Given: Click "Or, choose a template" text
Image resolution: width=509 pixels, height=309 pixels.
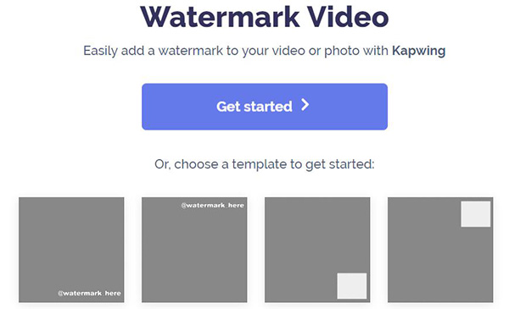Looking at the screenshot, I should coord(265,164).
